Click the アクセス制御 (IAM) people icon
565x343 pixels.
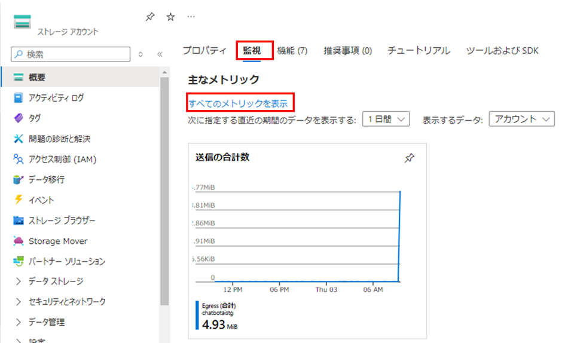[19, 159]
